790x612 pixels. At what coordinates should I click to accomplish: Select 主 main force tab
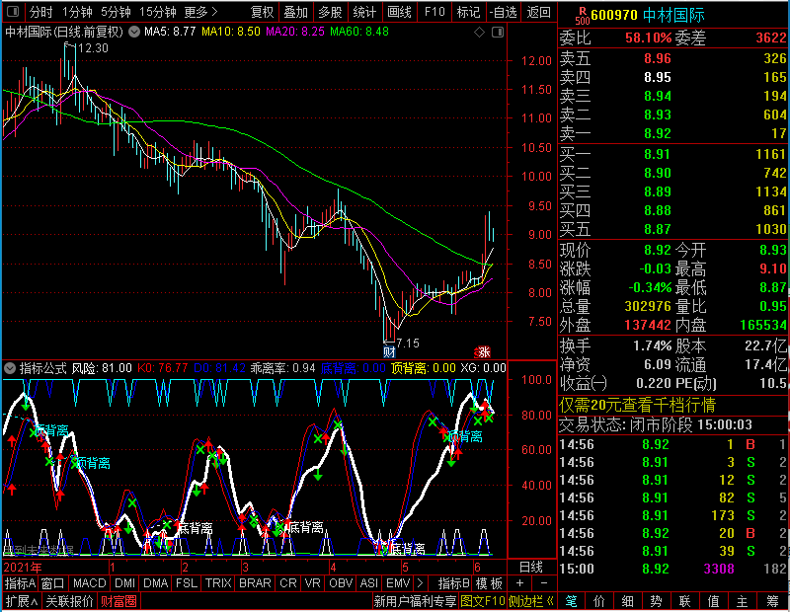click(x=743, y=601)
